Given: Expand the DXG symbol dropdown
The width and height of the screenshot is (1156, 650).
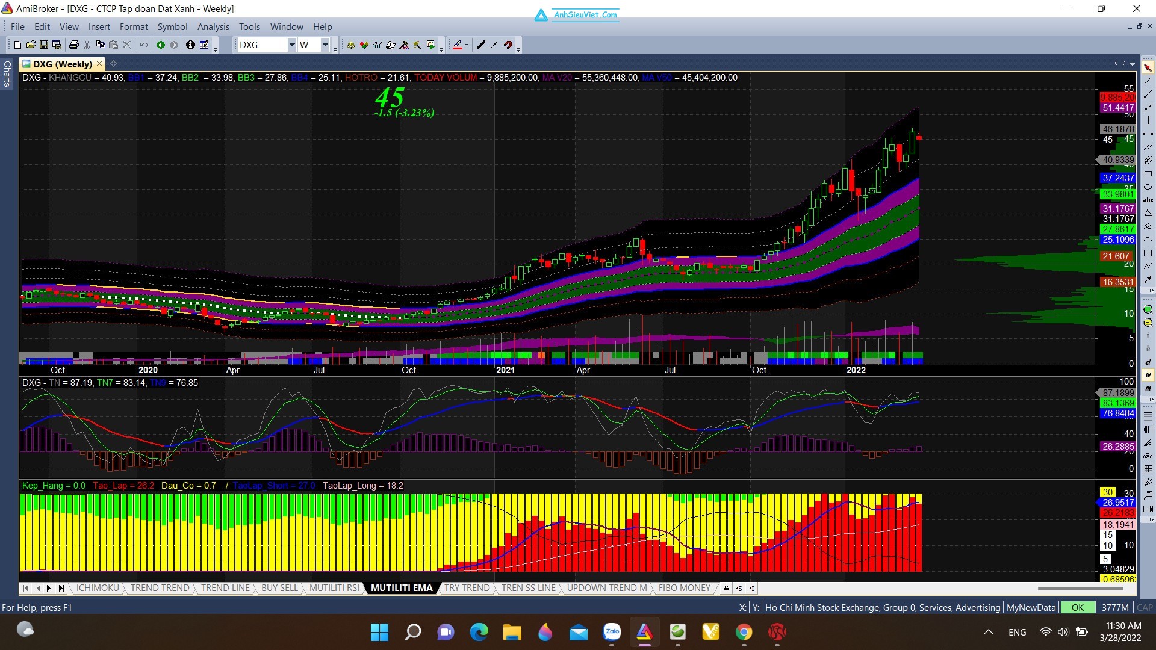Looking at the screenshot, I should [x=291, y=45].
